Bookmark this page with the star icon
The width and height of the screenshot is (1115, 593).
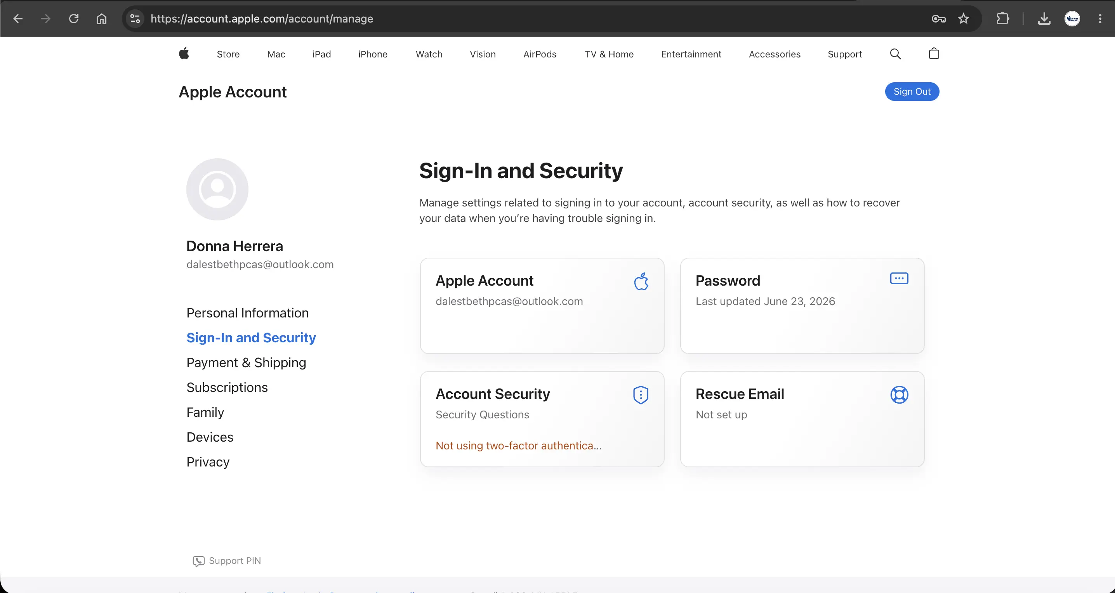[964, 19]
